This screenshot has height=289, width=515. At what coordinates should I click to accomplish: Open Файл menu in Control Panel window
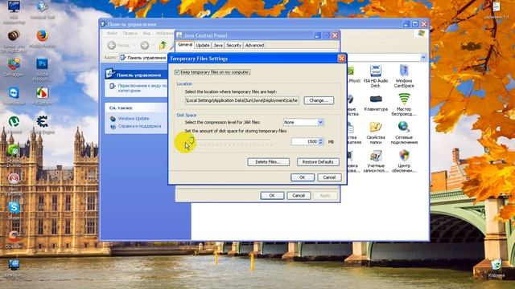[x=112, y=34]
